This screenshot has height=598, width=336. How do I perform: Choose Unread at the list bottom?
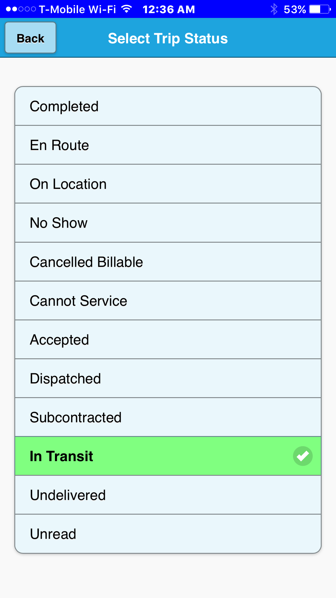[x=168, y=534]
